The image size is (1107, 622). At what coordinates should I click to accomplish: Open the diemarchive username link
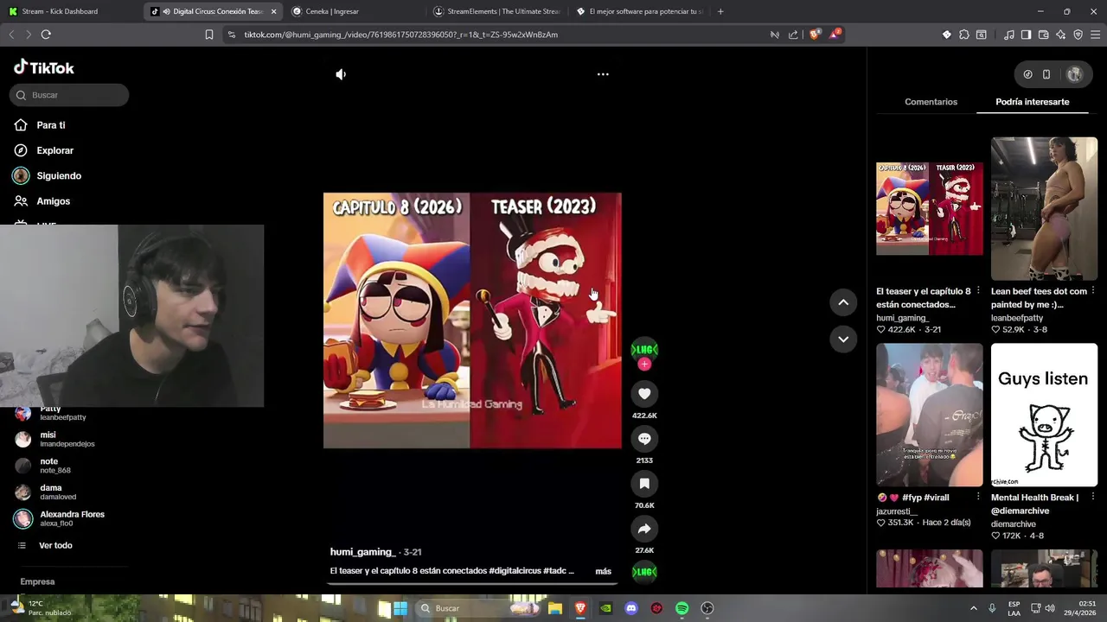pyautogui.click(x=1014, y=524)
